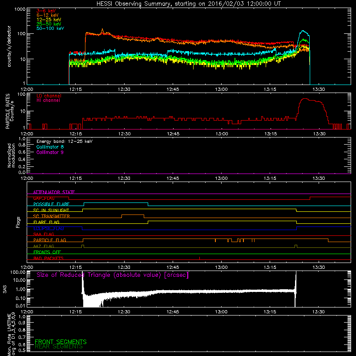Select the 3-6 keV legend label
This screenshot has height=356, width=356.
click(x=46, y=11)
